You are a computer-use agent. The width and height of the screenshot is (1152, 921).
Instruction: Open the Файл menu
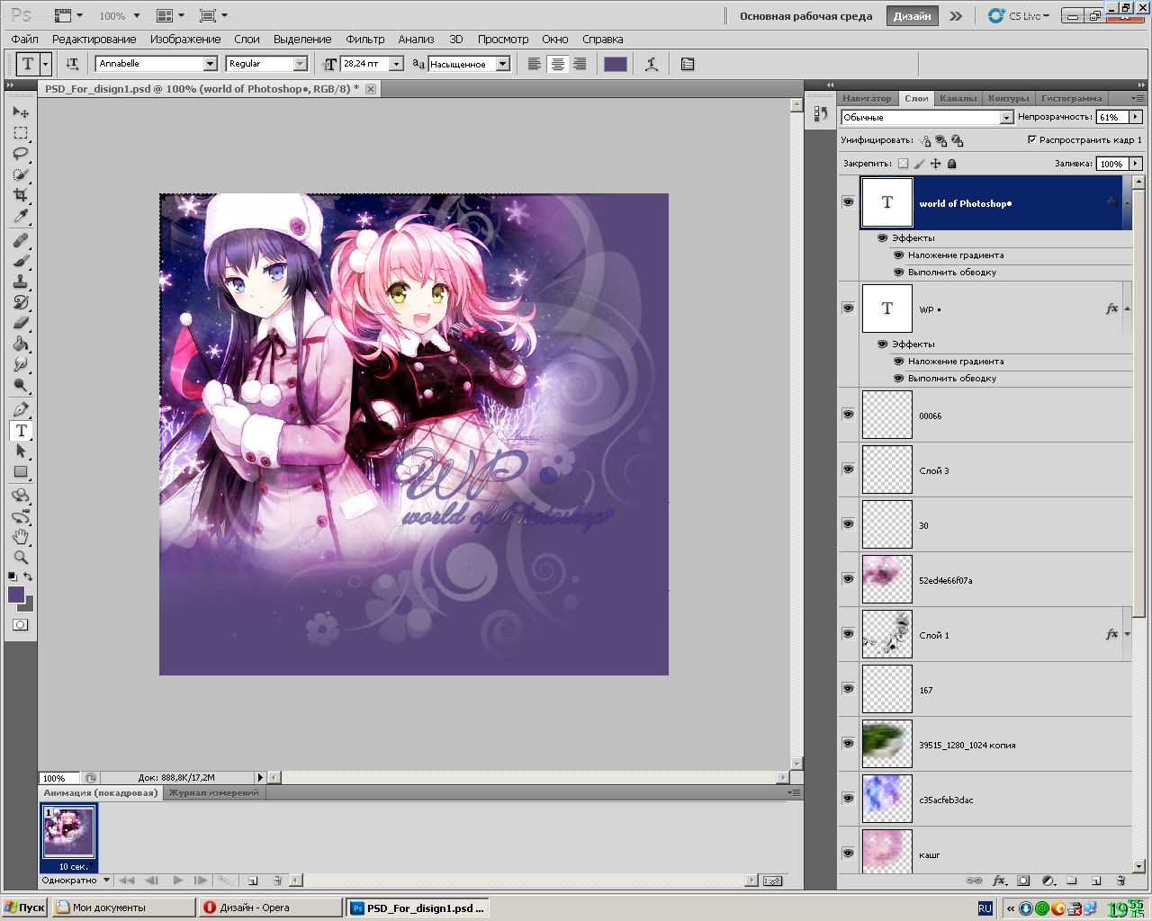click(25, 39)
